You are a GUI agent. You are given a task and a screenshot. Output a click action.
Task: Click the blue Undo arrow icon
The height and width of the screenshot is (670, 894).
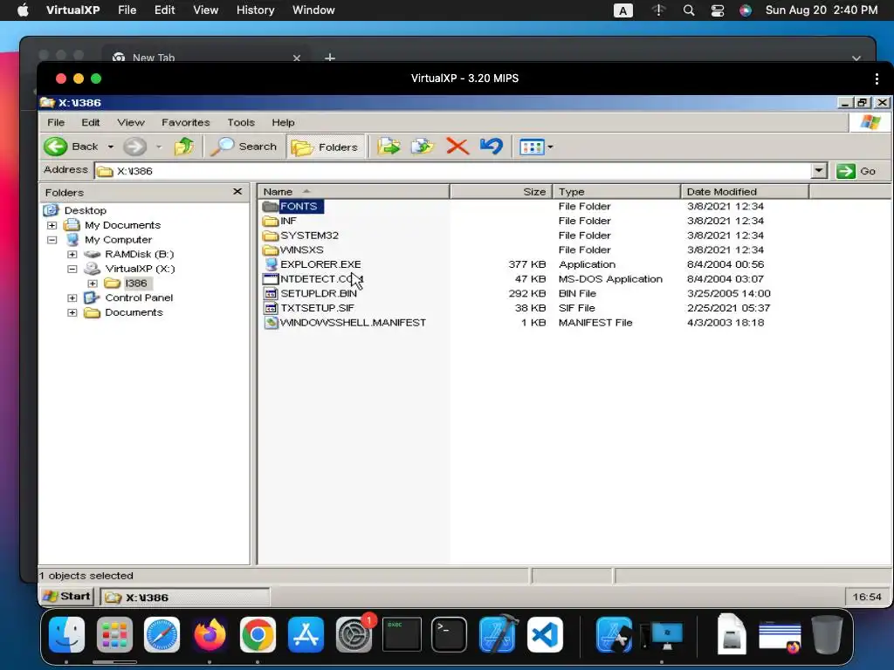tap(492, 147)
